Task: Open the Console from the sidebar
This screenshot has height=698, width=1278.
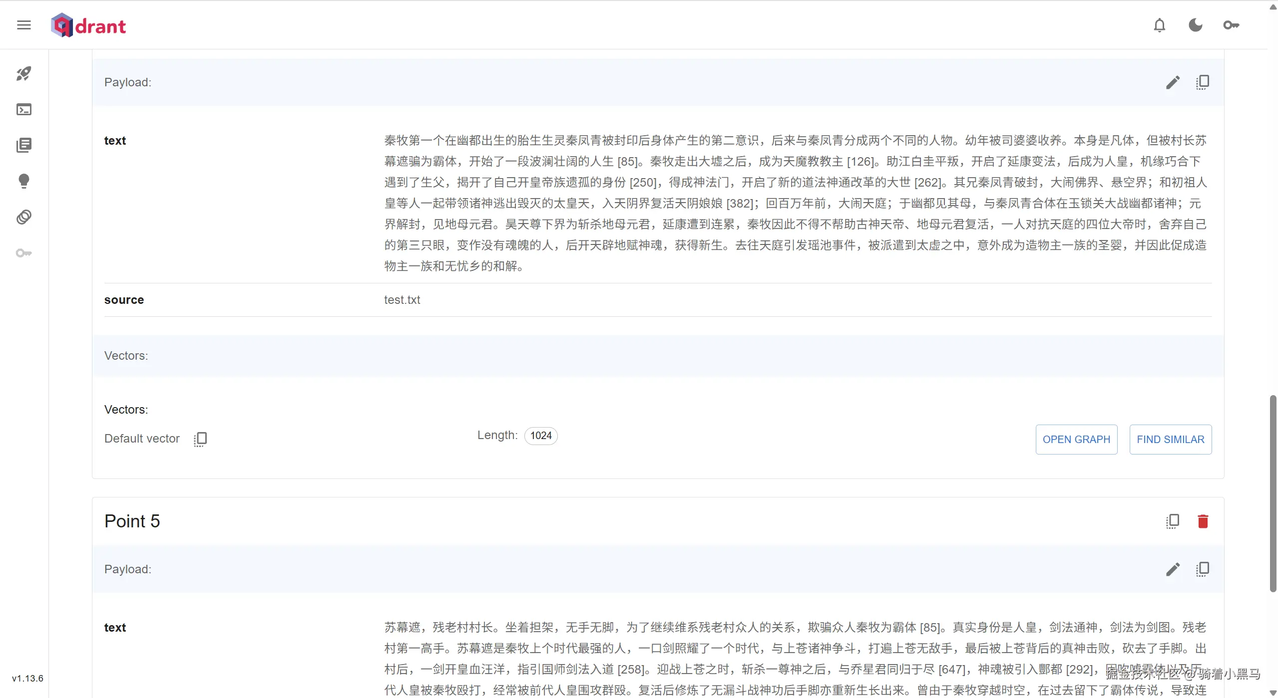Action: pyautogui.click(x=23, y=109)
